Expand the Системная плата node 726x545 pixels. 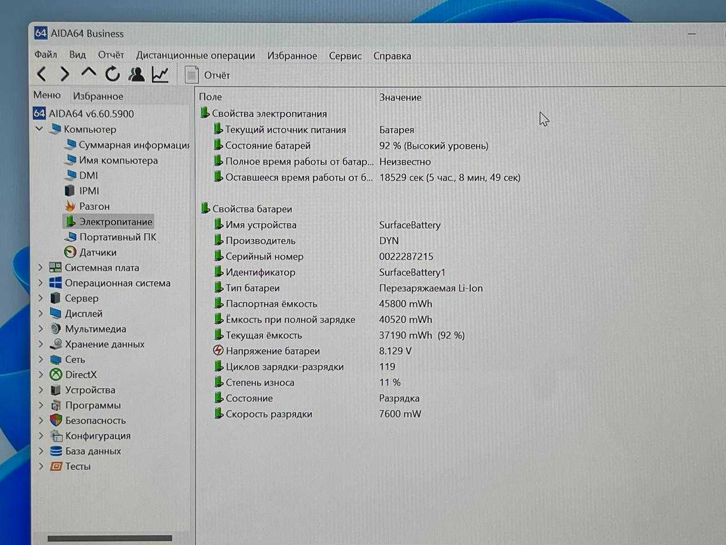pos(40,267)
